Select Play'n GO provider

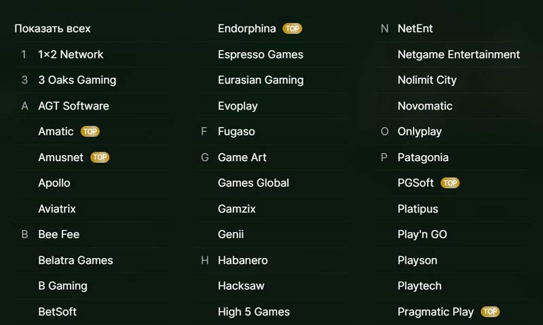click(422, 234)
